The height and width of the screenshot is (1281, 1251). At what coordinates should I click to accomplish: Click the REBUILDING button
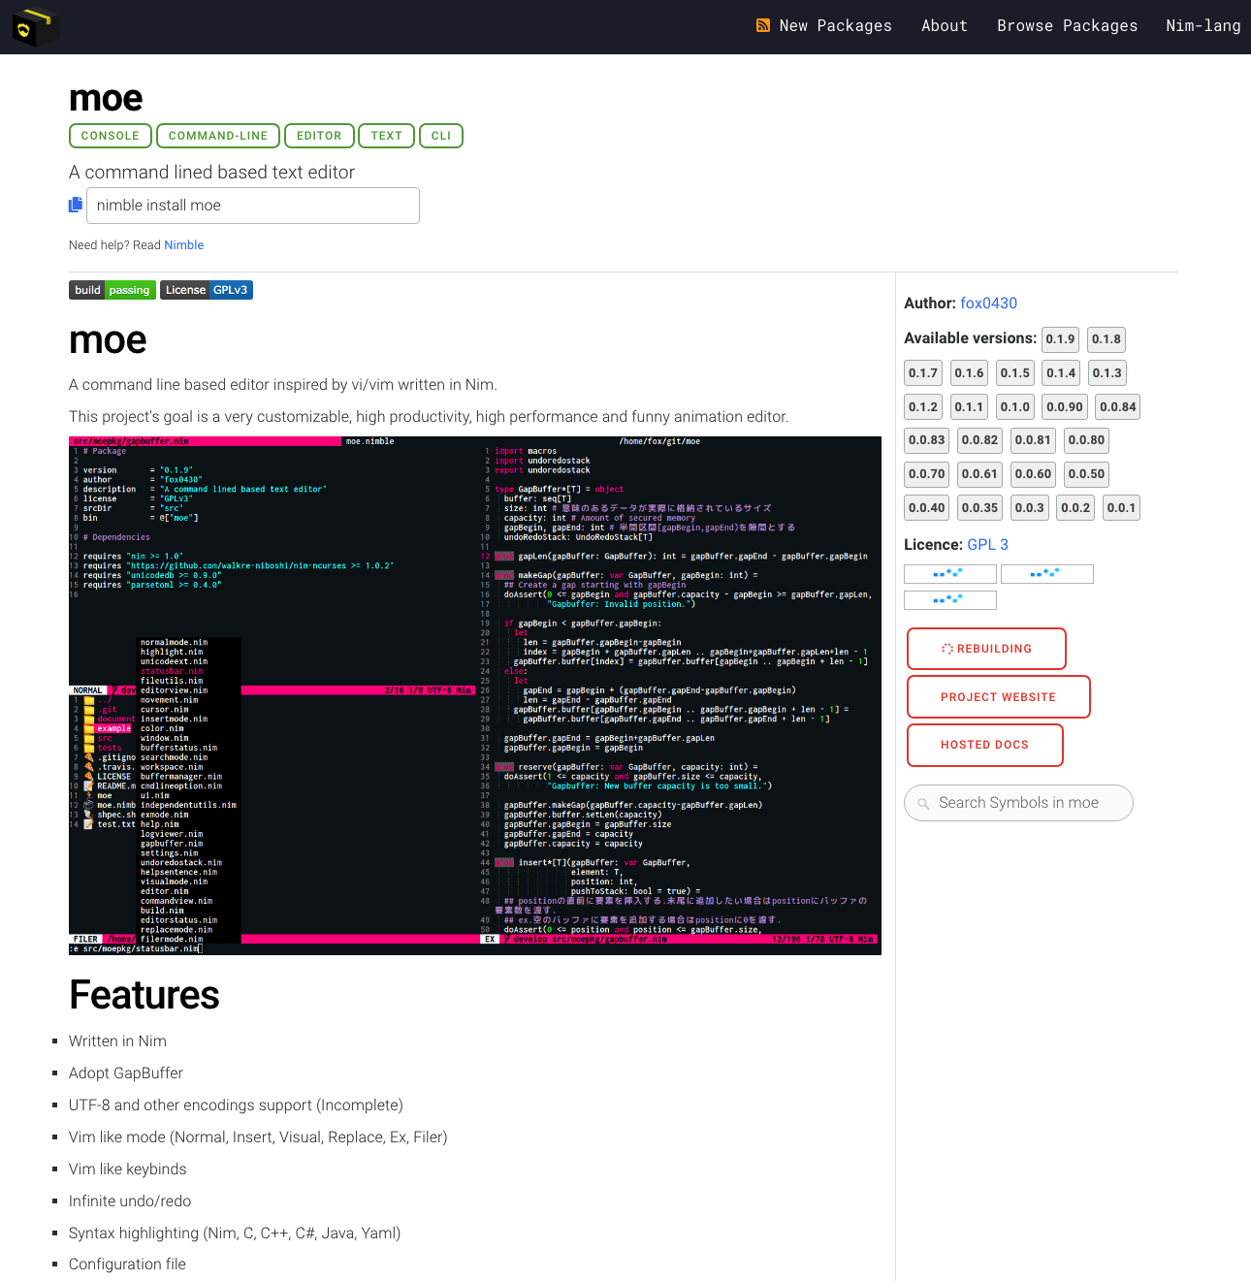(986, 649)
